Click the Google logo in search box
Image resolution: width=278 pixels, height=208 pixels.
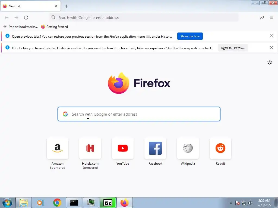pos(65,114)
